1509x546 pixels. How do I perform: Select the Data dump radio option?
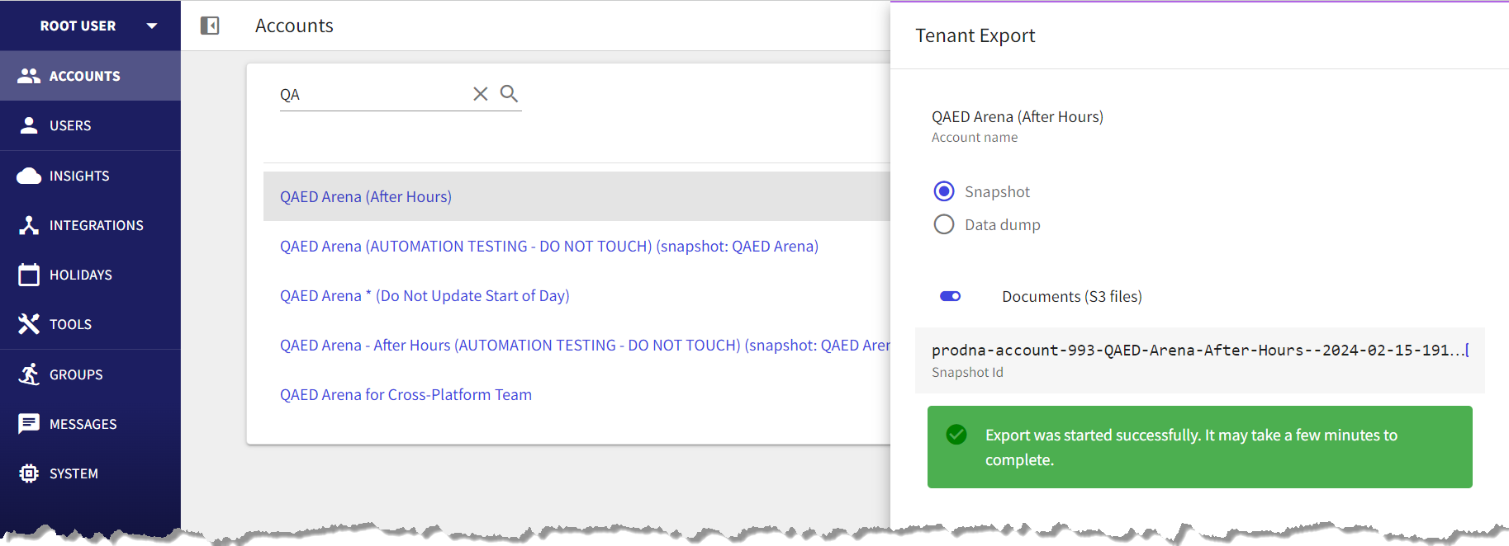pyautogui.click(x=944, y=224)
